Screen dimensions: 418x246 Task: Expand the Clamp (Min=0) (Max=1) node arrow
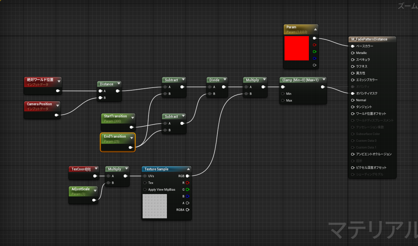click(x=323, y=80)
